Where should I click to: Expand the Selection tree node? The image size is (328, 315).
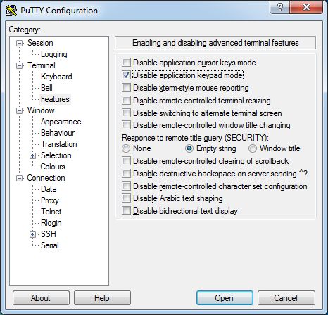pos(33,156)
